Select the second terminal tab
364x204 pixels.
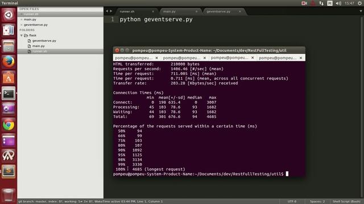click(181, 58)
